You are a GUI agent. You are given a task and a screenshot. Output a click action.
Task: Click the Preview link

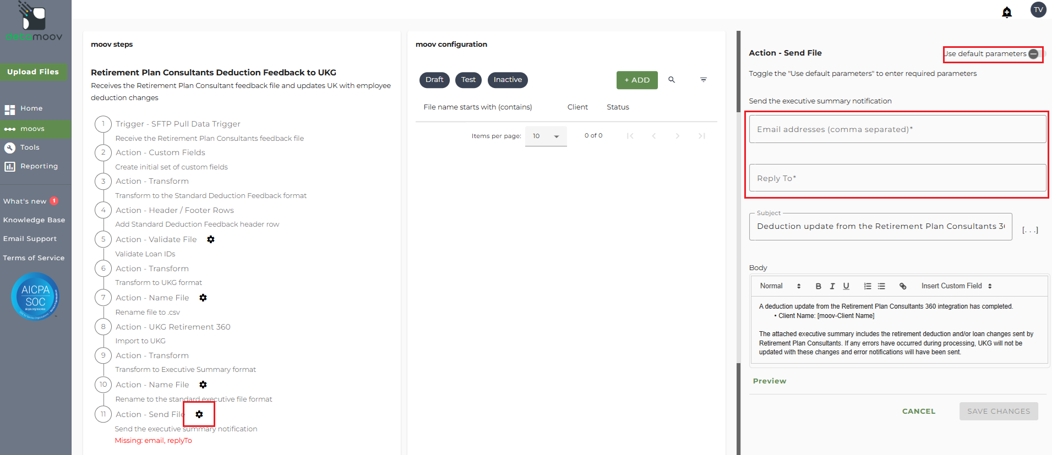click(770, 381)
